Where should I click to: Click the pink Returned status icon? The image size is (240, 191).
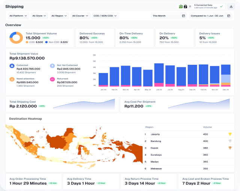pos(52,79)
